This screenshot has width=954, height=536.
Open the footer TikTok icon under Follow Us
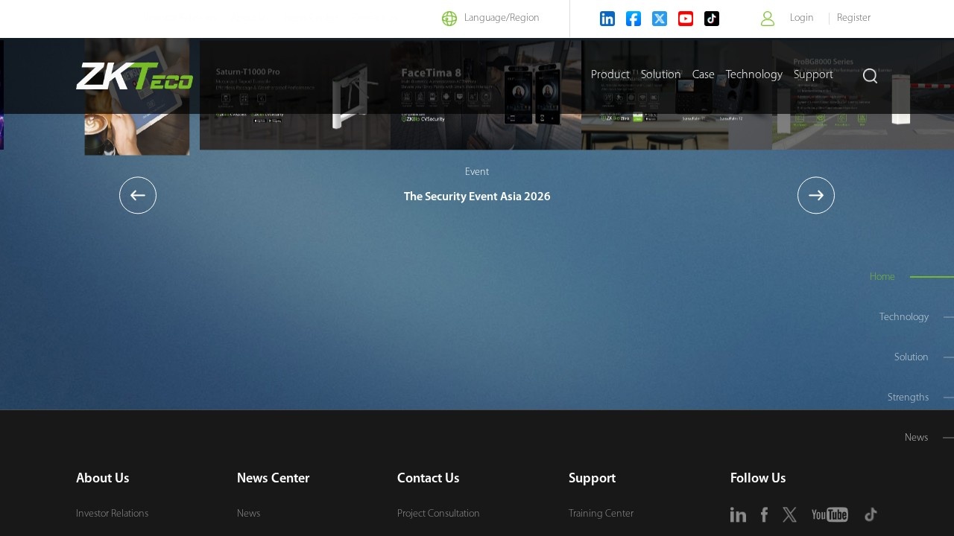871,514
